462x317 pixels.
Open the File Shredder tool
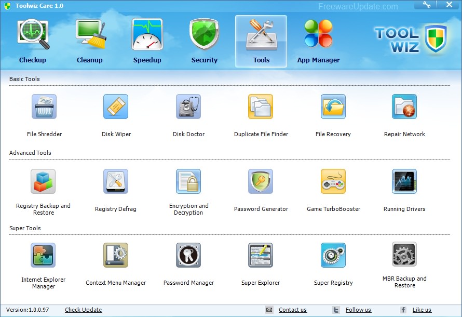(x=44, y=107)
